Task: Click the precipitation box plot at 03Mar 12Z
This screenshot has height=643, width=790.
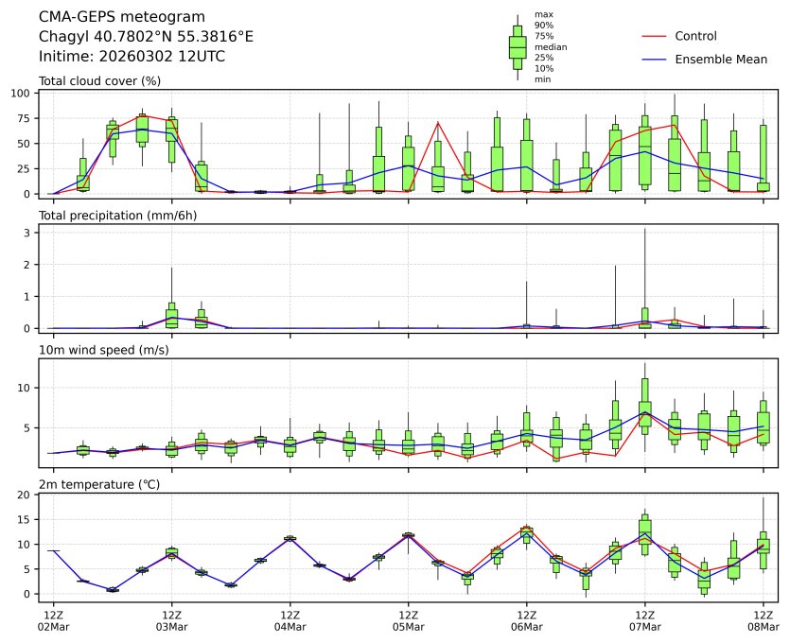Action: click(x=171, y=317)
